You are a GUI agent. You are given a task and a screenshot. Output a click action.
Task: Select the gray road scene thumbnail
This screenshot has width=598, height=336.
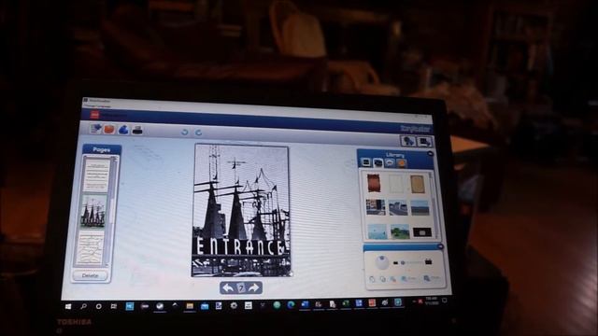pos(398,208)
